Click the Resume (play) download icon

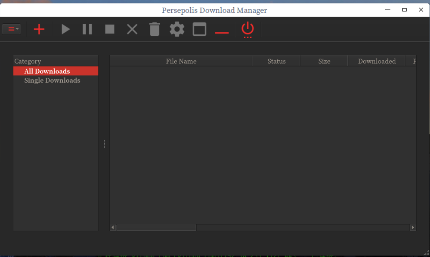click(x=65, y=29)
